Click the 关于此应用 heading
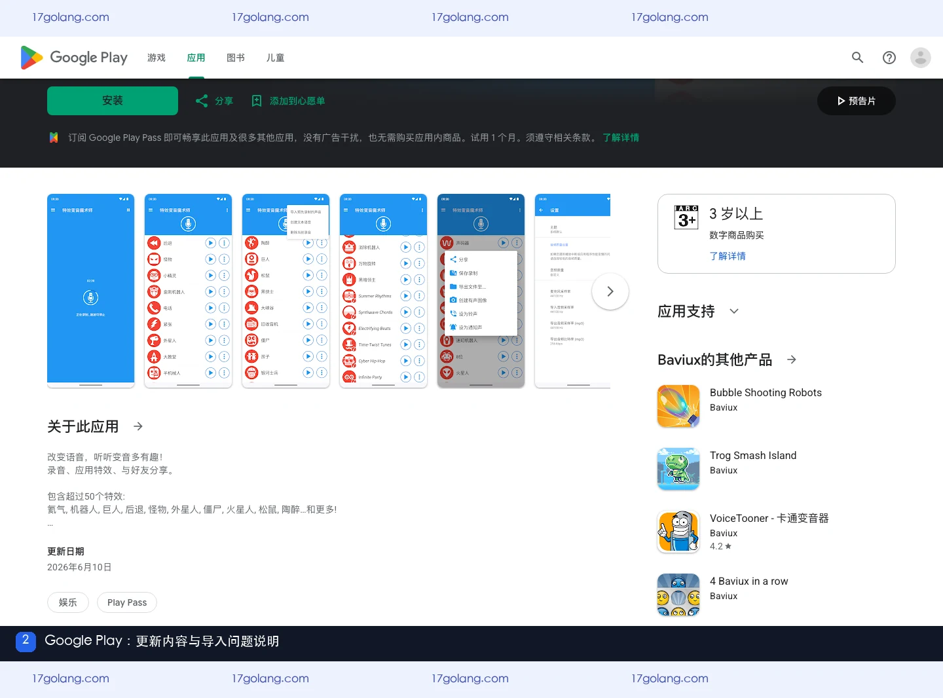The image size is (943, 698). (x=83, y=426)
